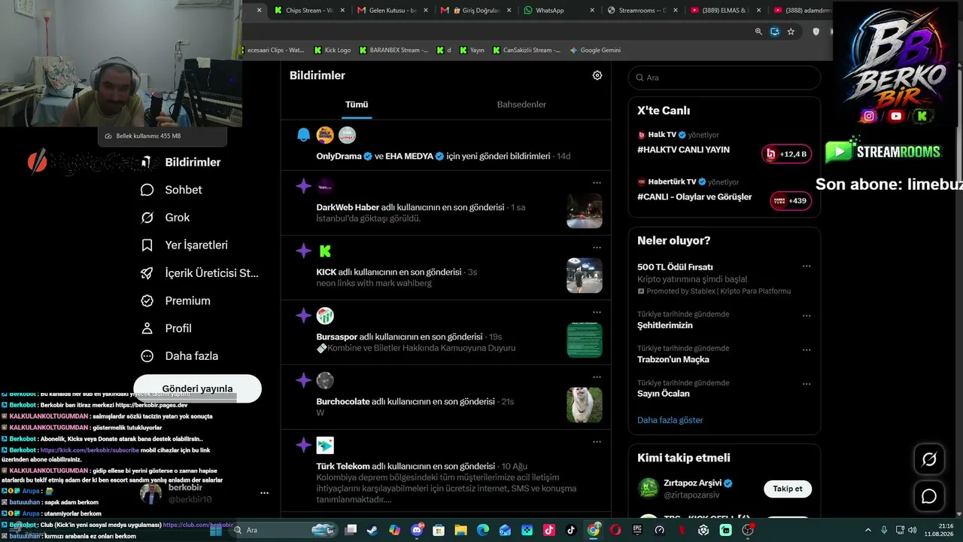Switch to the Gelen Kutusu Gmail tab

click(392, 11)
